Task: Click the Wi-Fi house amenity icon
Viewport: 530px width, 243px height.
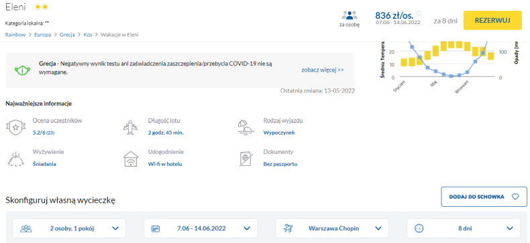Action: (130, 159)
